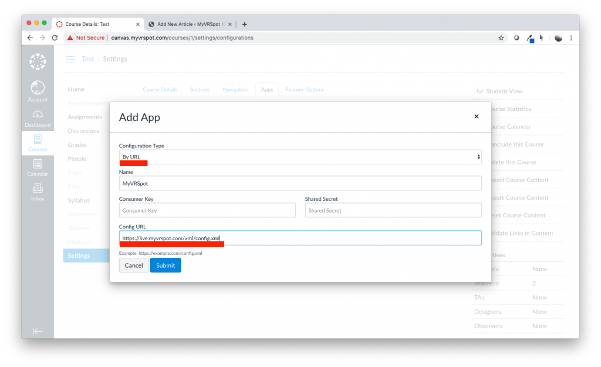Reload the page in browser
Screen dimensions: 601x367
click(x=55, y=38)
